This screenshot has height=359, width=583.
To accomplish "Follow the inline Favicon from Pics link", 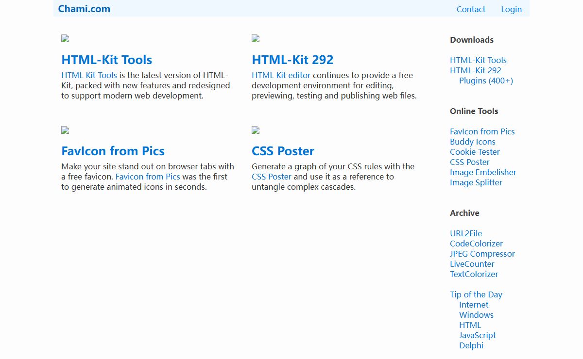I will click(x=148, y=177).
